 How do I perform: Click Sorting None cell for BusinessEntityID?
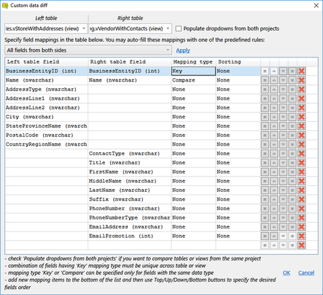coord(238,71)
